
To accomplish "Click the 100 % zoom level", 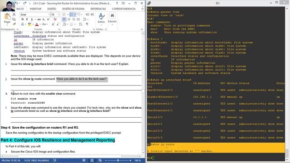I will pos(138,160).
